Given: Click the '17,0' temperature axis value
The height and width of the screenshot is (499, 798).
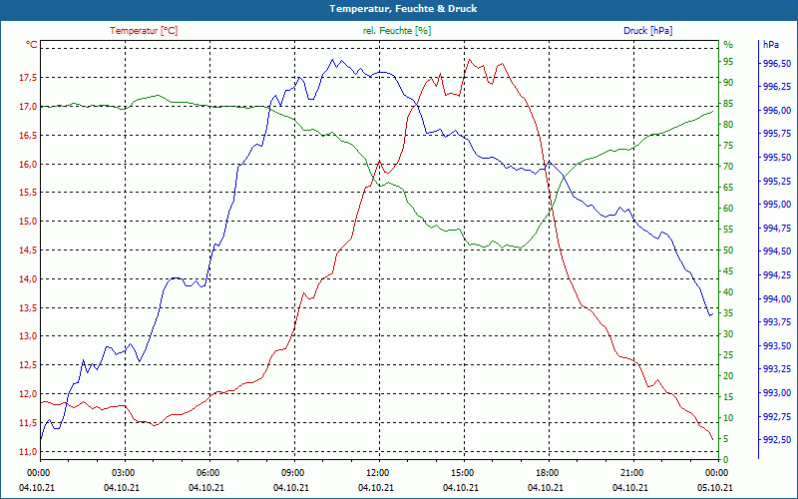Looking at the screenshot, I should (28, 107).
